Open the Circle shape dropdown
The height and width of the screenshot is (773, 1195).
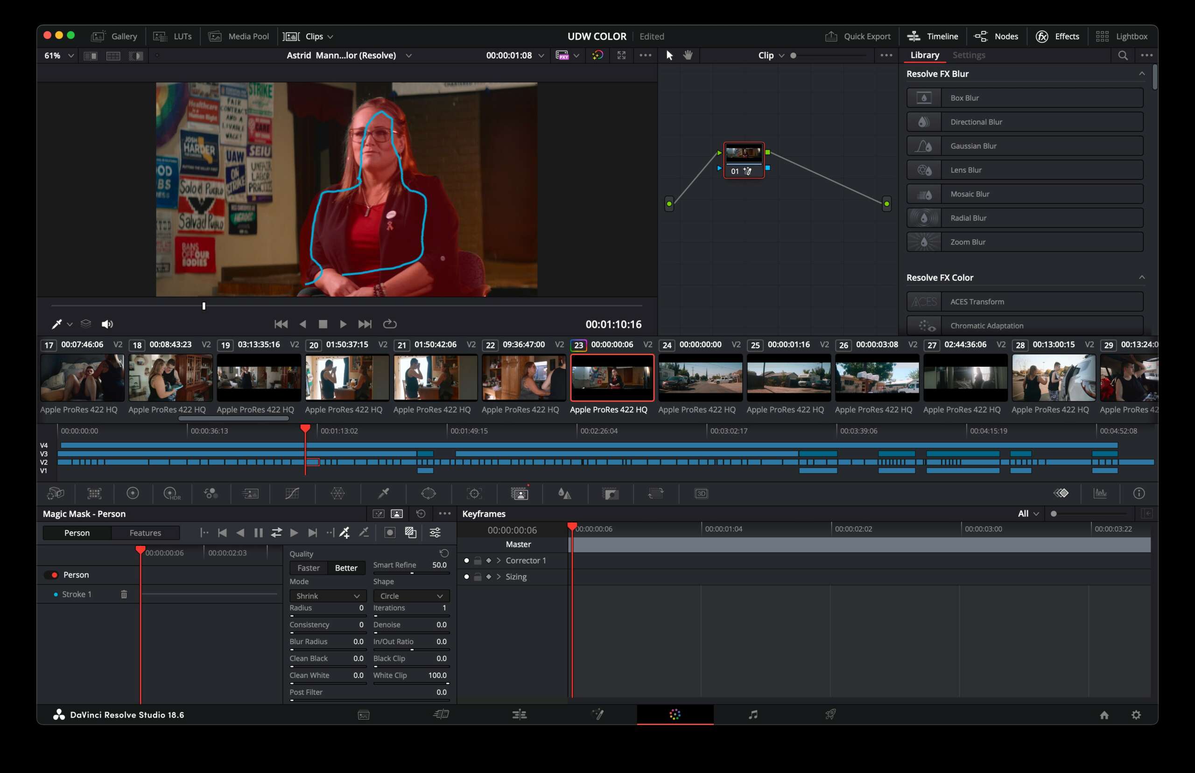pyautogui.click(x=411, y=596)
